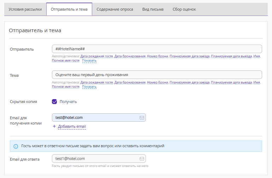This screenshot has width=272, height=178.
Task: Click envelope icon in reply email field
Action: (142, 159)
